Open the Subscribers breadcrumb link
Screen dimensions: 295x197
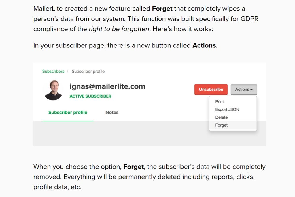(53, 71)
